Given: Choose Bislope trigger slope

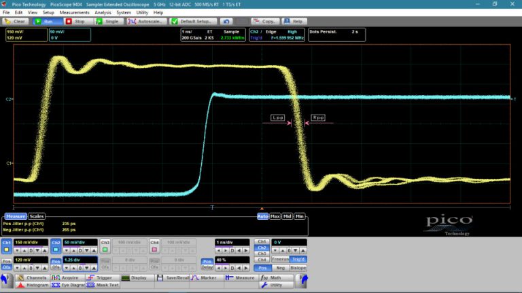Looking at the screenshot, I should [298, 268].
